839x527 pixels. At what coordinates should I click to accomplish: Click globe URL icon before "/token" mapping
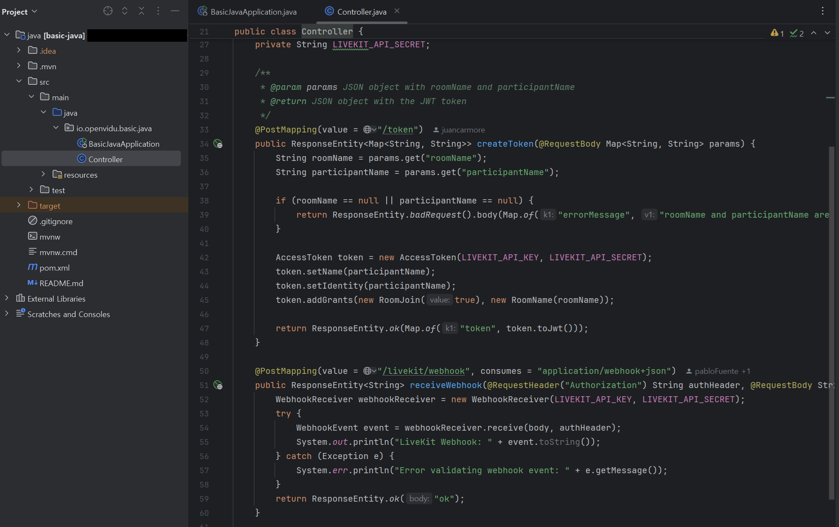[368, 129]
